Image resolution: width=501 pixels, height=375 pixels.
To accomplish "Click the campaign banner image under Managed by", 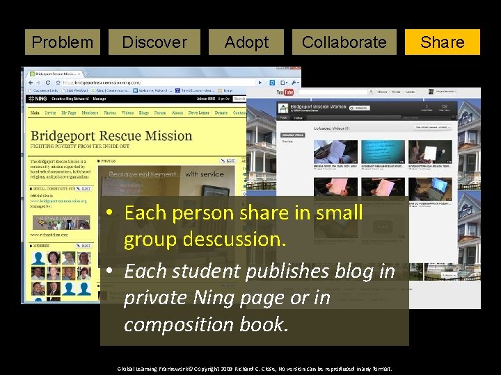I will click(61, 223).
